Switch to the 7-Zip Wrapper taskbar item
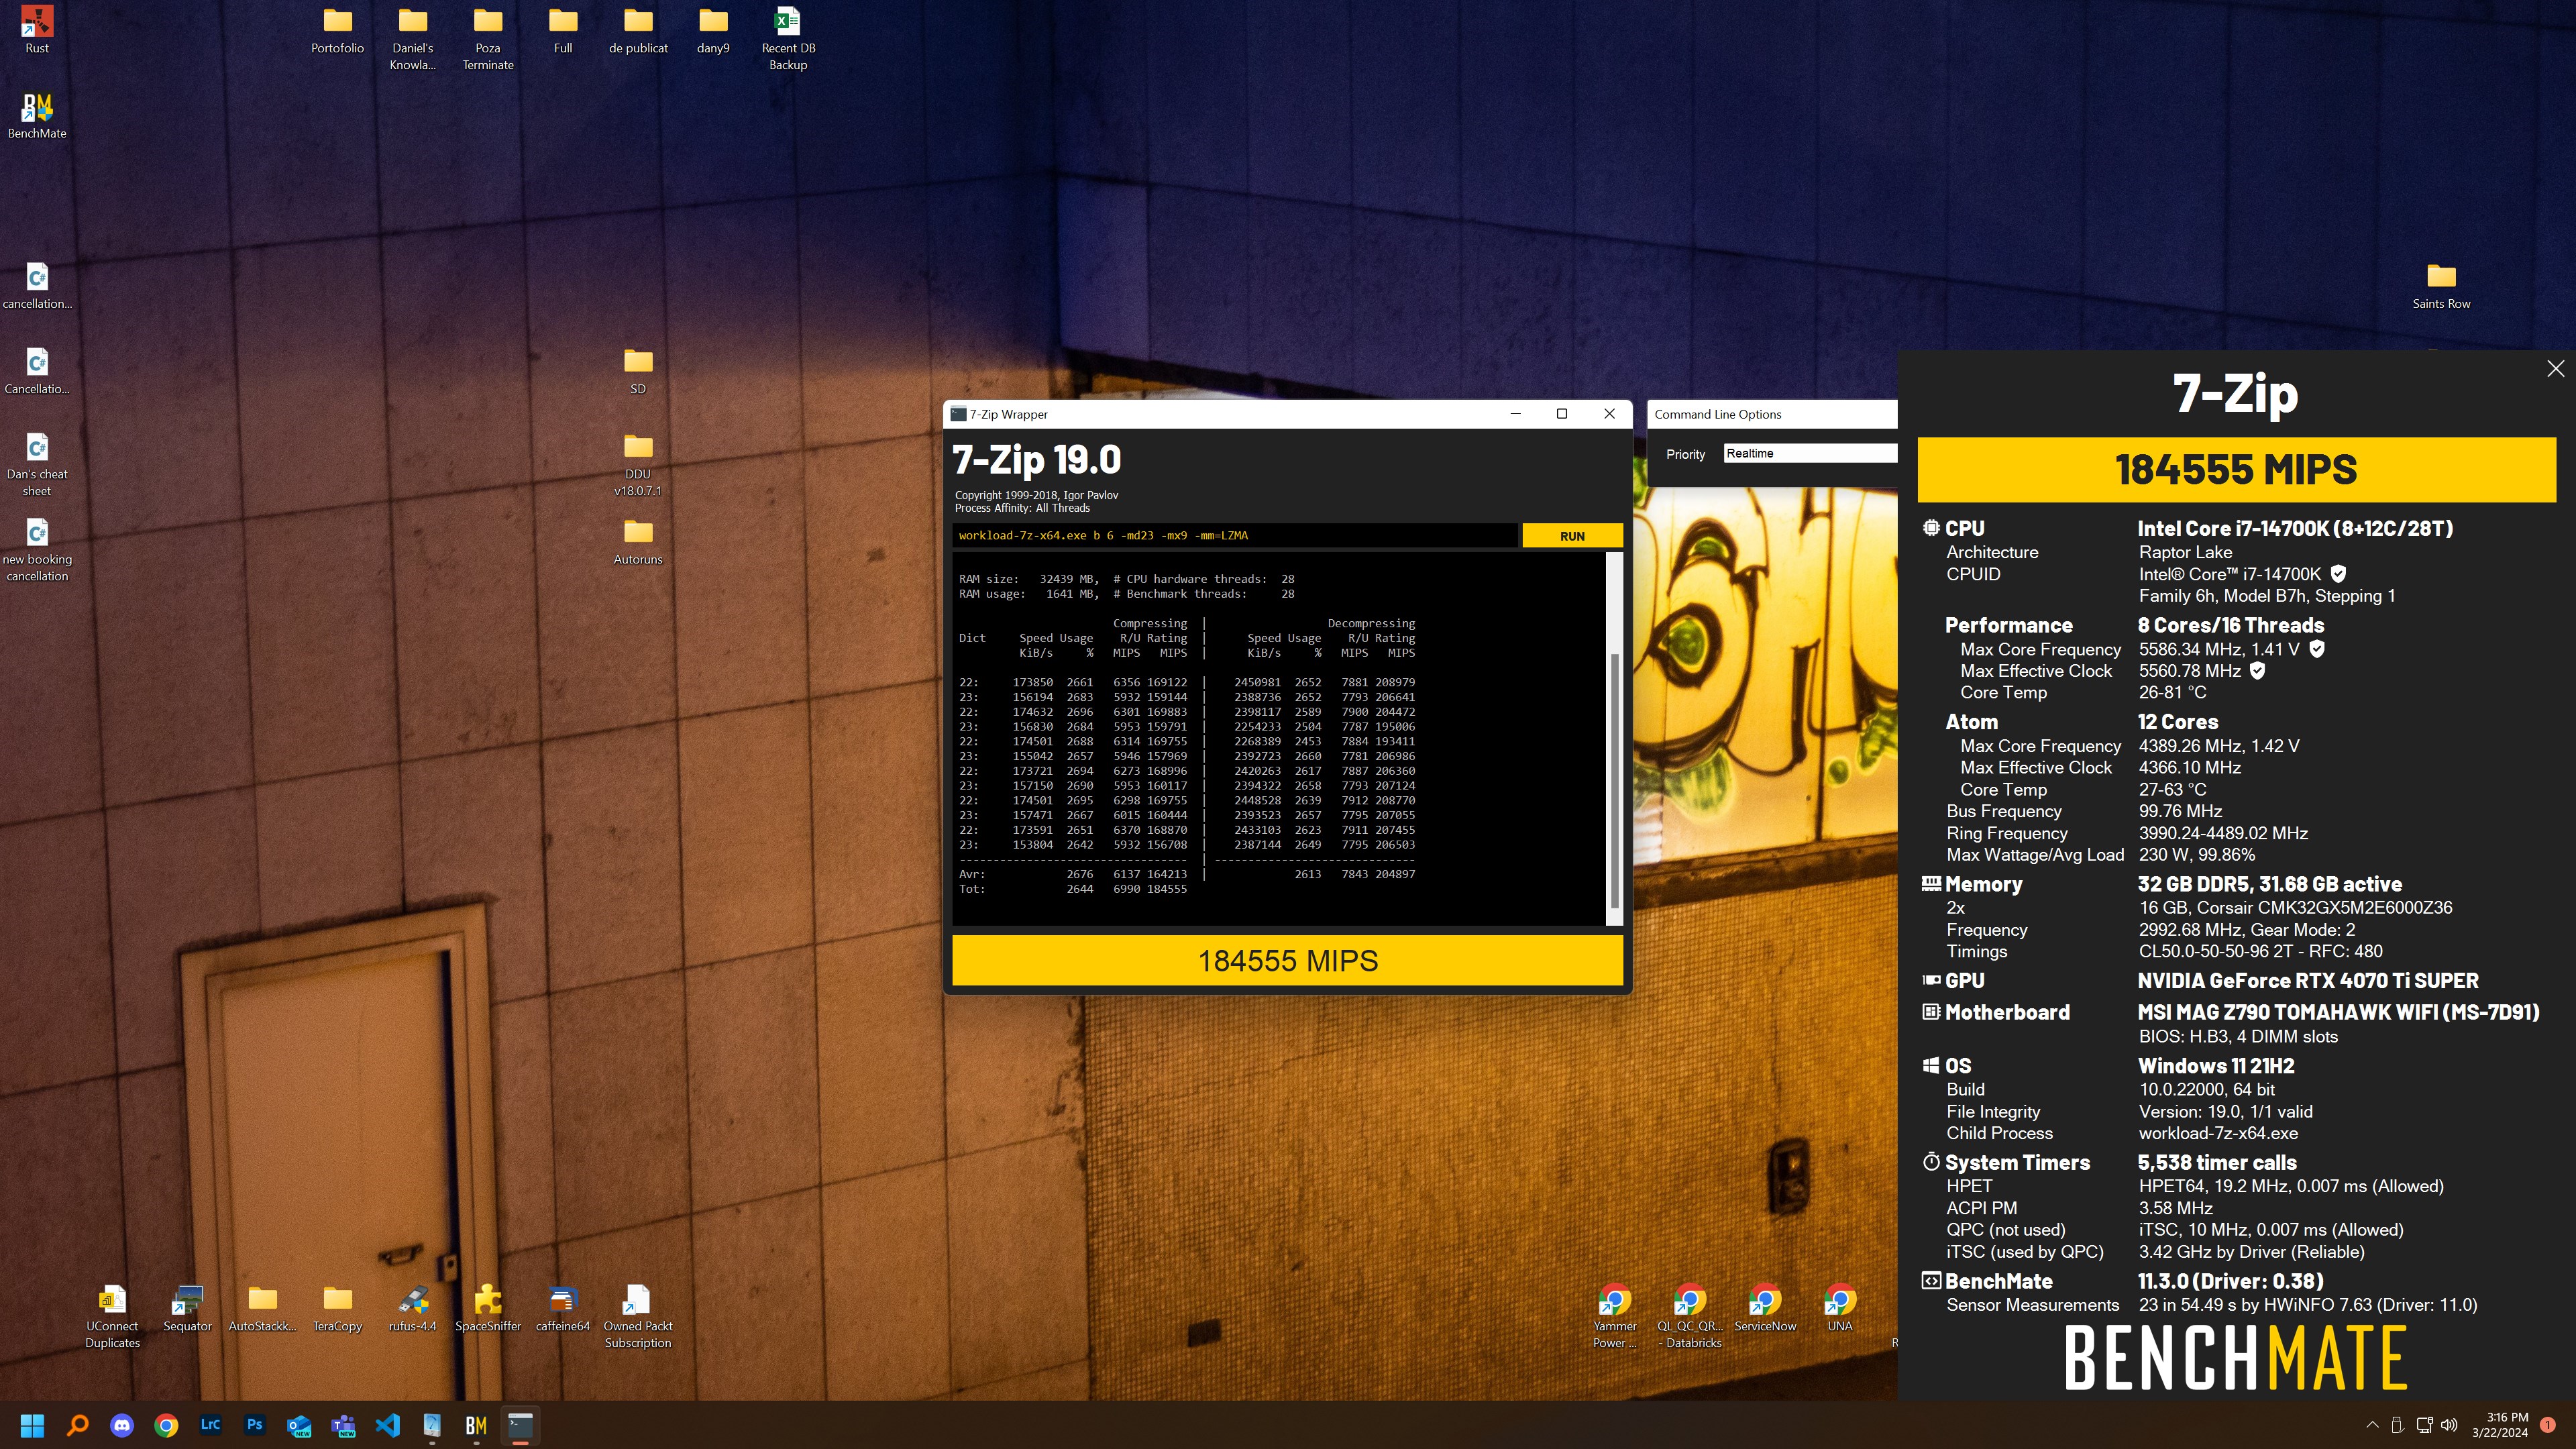Image resolution: width=2576 pixels, height=1449 pixels. [520, 1425]
